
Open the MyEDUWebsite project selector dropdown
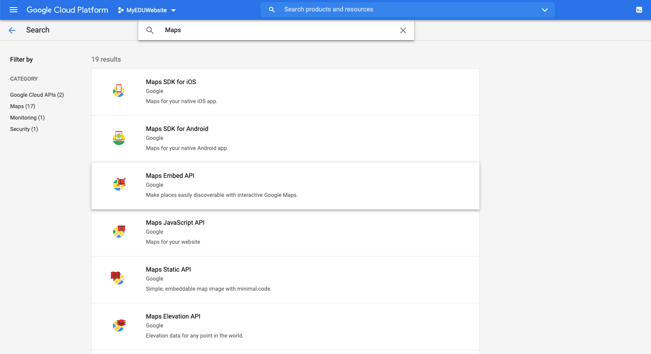click(x=147, y=10)
